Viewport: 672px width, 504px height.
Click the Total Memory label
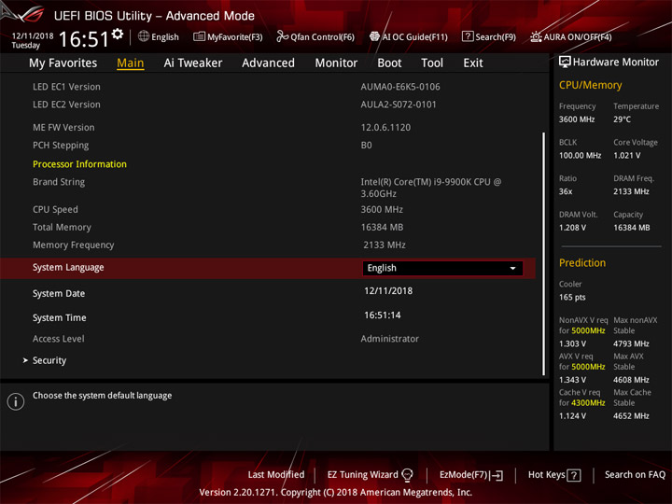[x=62, y=228]
